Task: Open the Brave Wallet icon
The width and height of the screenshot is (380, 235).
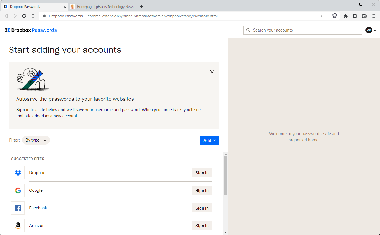Action: point(364,16)
